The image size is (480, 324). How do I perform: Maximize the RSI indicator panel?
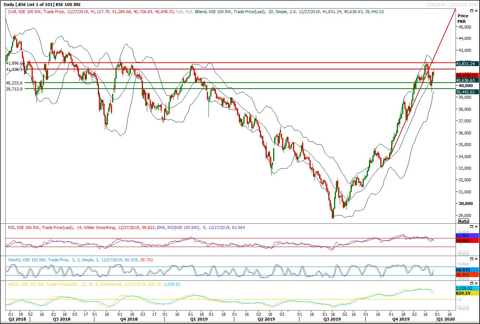tap(472, 228)
